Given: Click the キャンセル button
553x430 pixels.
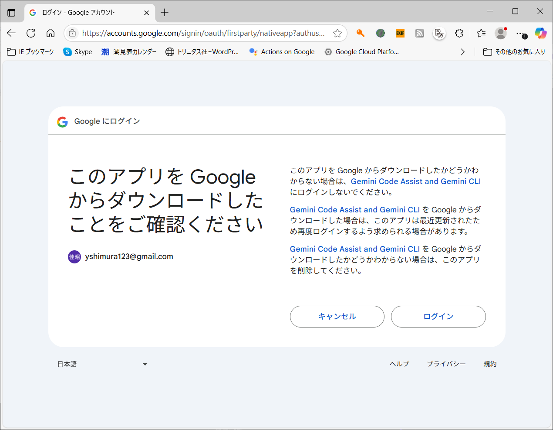Looking at the screenshot, I should pyautogui.click(x=337, y=317).
